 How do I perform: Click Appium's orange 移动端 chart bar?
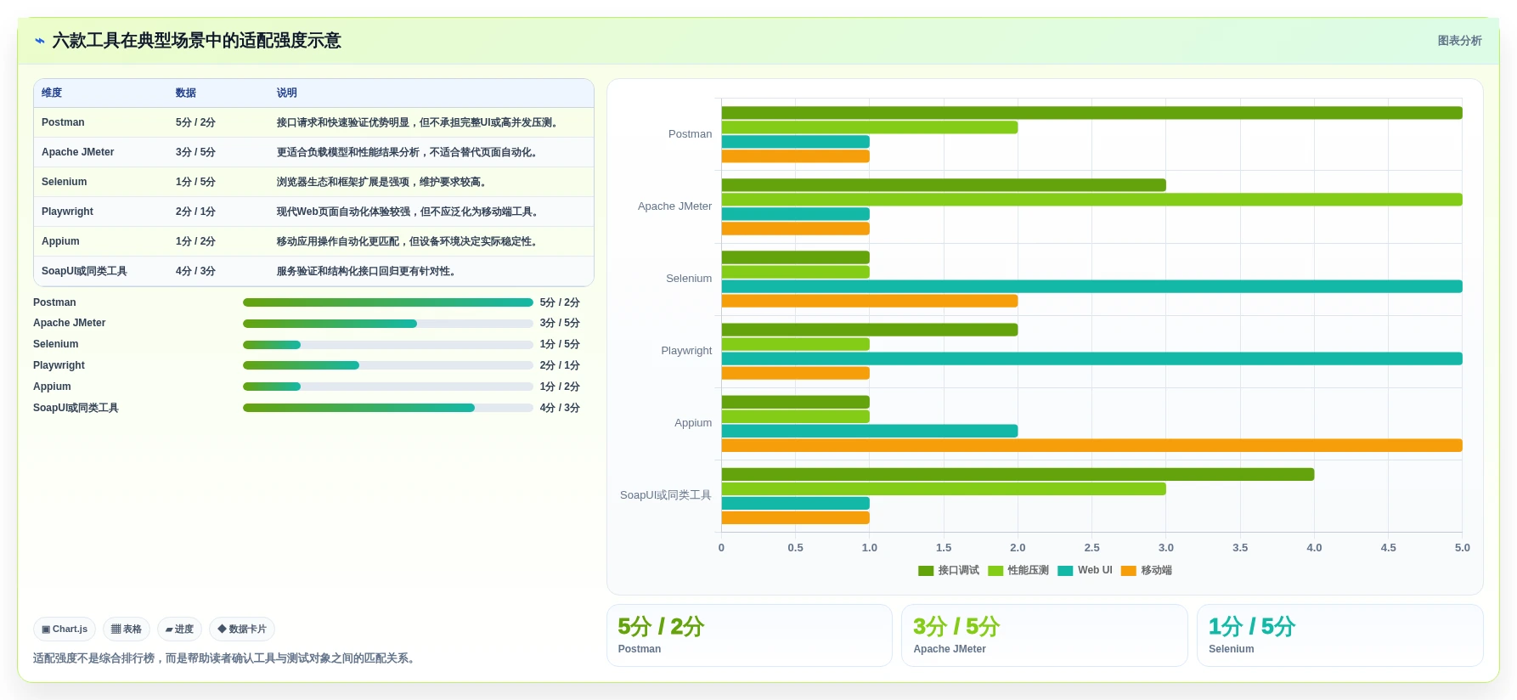click(x=1091, y=445)
